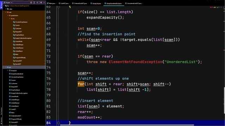Click the LinearNode file icon under src
The image size is (225, 126).
[x=10, y=97]
